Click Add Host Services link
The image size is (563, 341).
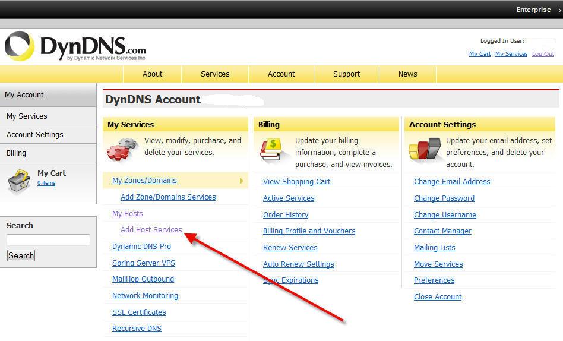pyautogui.click(x=151, y=229)
